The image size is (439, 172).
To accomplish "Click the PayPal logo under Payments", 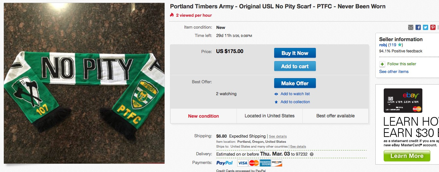I will [x=225, y=163].
